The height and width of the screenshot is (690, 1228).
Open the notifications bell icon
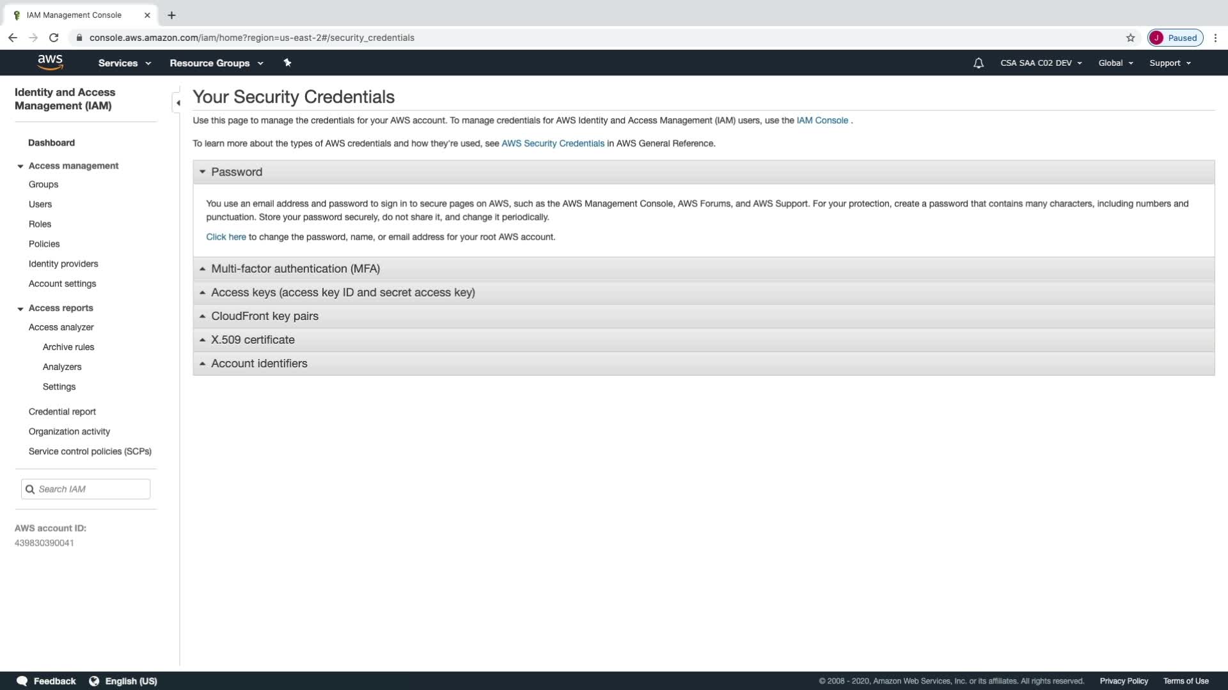[x=978, y=63]
